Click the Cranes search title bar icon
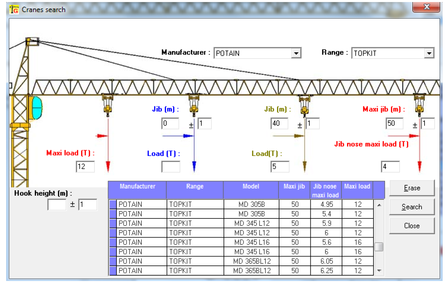The image size is (445, 282). click(14, 9)
